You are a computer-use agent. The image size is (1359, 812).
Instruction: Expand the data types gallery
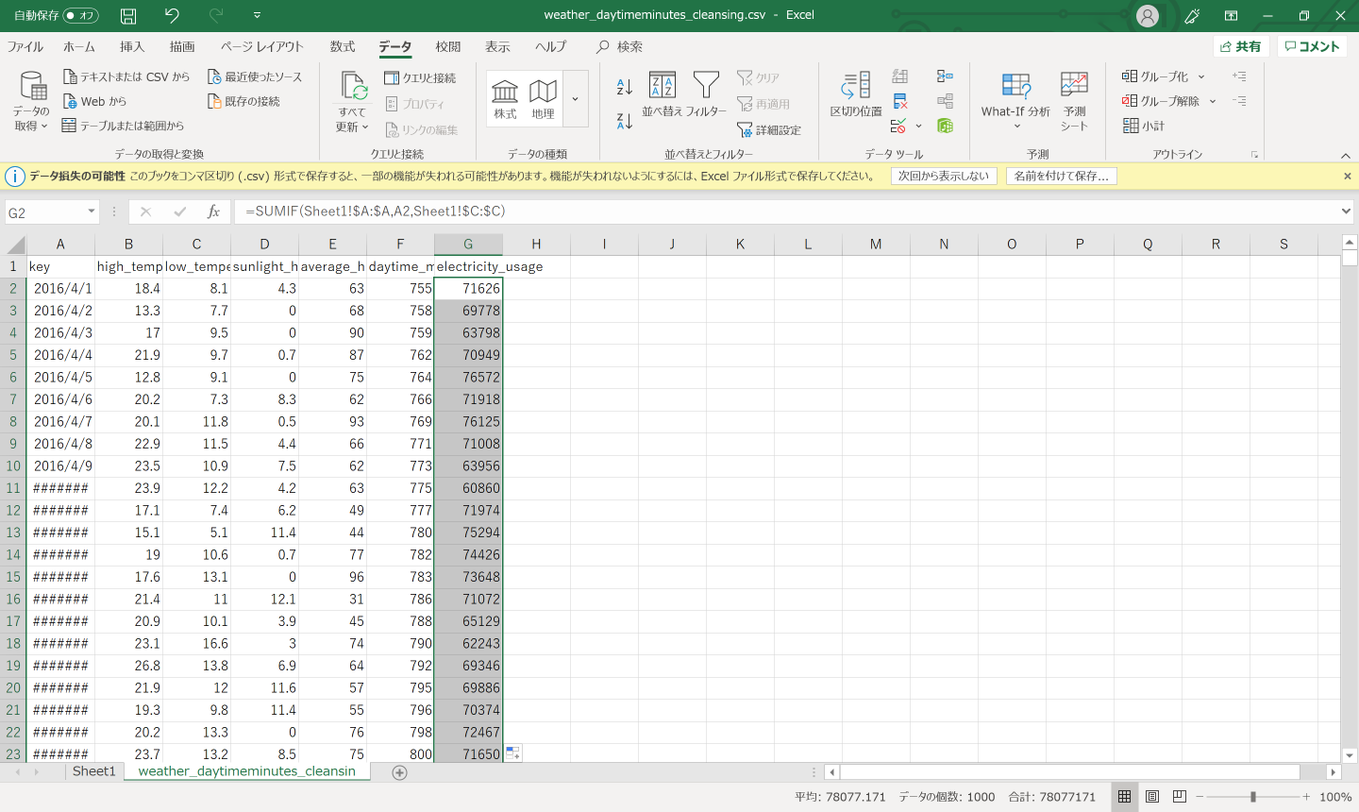pos(576,99)
